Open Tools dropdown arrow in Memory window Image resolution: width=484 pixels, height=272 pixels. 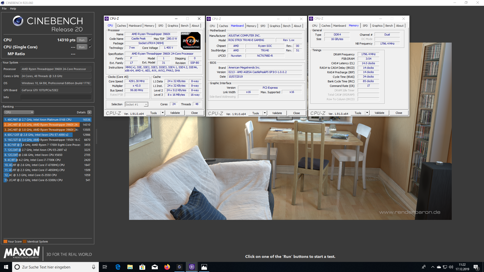pos(367,113)
